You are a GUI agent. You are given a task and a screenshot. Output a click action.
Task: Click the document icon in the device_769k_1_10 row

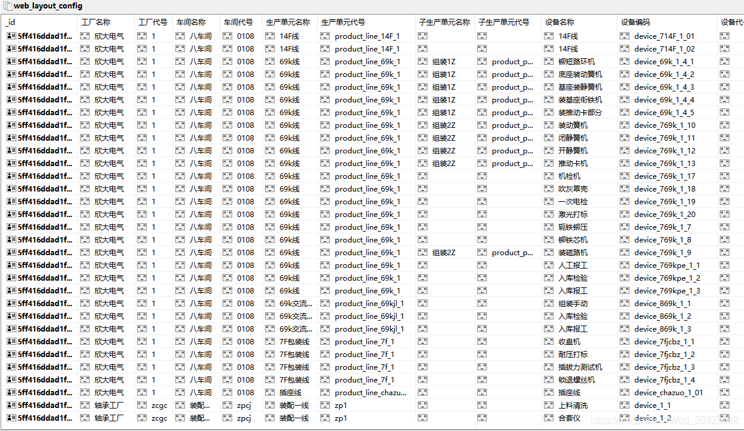pos(12,125)
